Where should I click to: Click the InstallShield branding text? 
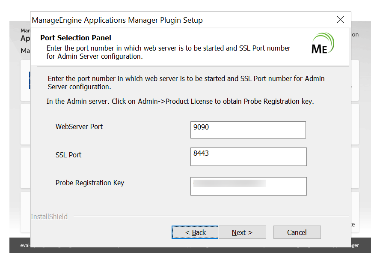(x=49, y=217)
